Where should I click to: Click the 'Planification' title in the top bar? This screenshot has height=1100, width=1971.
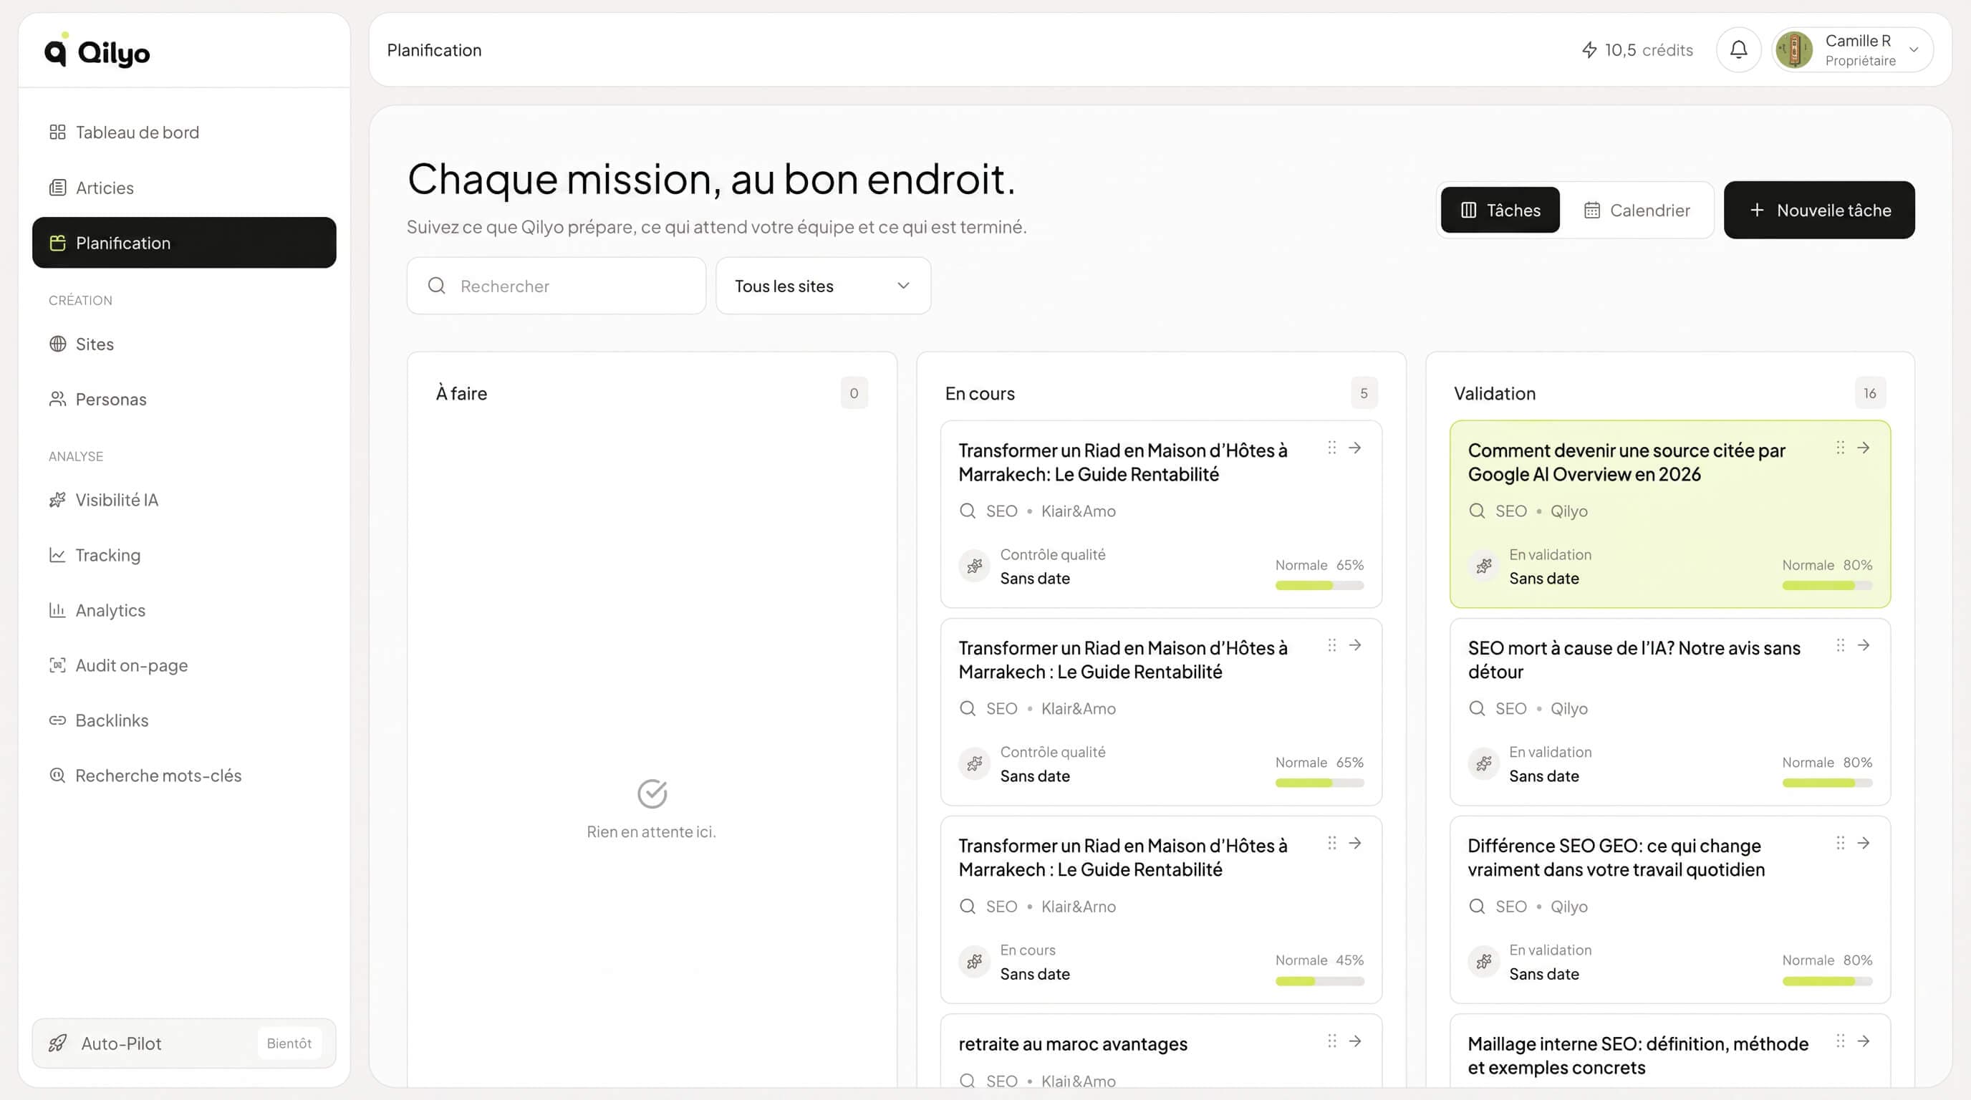click(x=434, y=49)
